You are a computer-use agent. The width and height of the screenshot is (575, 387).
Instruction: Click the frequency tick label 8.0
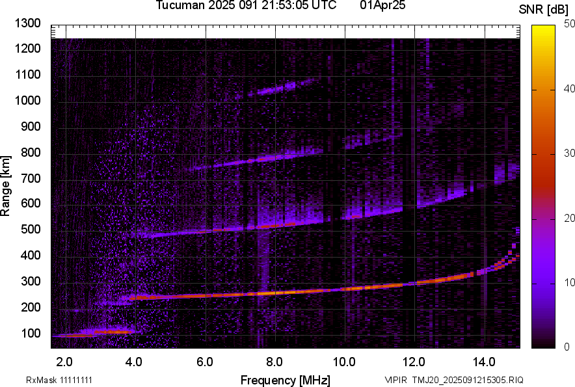[274, 362]
